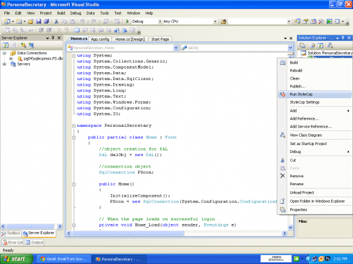
Task: Click the Copy toolbar icon
Action: (65, 21)
